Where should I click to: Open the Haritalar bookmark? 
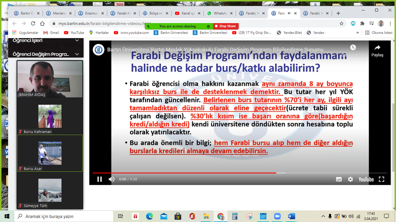[99, 32]
